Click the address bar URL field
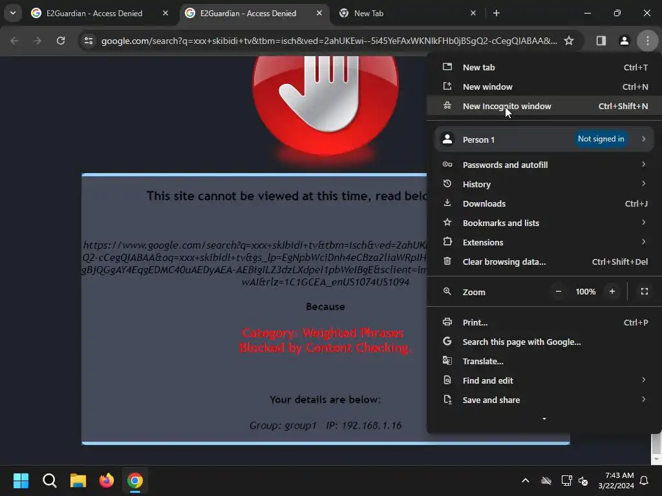Viewport: 662px width, 496px height. point(329,41)
